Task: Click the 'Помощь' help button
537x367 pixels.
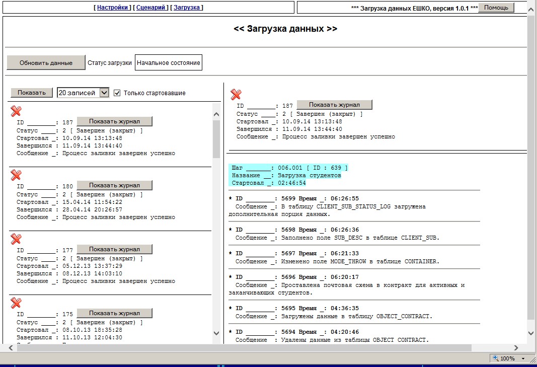Action: (x=496, y=8)
